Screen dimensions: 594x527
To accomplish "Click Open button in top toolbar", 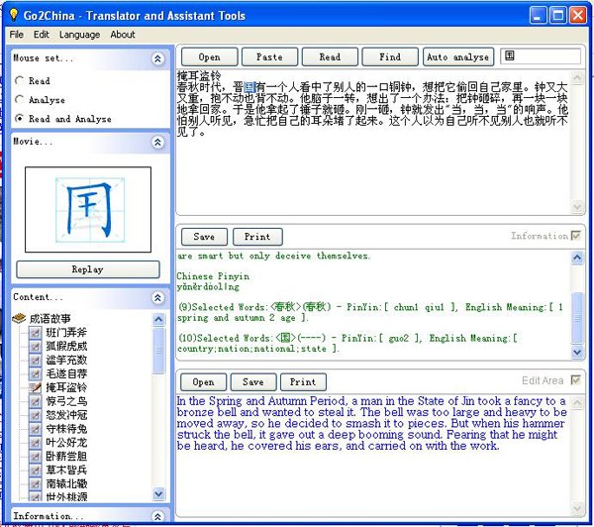I will point(210,57).
